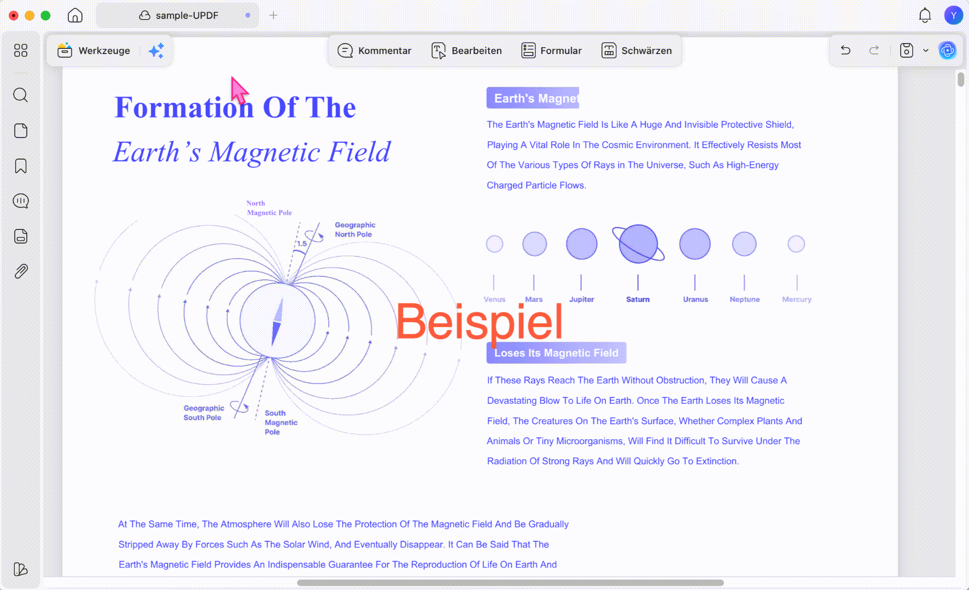Viewport: 969px width, 590px height.
Task: Click the 'Charged Particle Flows.' line
Action: [536, 185]
